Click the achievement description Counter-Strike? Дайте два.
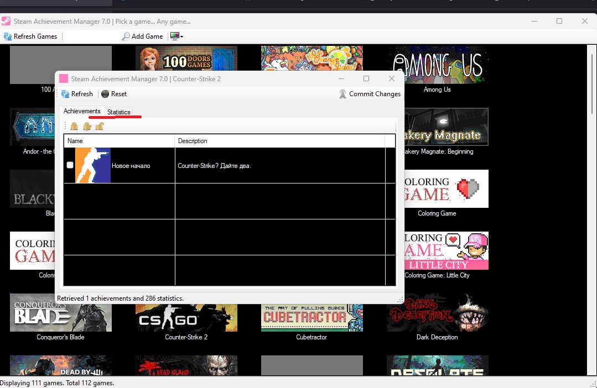The height and width of the screenshot is (388, 597). click(x=214, y=166)
